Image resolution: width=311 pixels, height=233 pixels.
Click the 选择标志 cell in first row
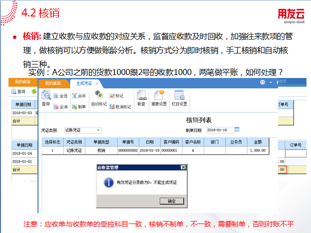click(52, 150)
